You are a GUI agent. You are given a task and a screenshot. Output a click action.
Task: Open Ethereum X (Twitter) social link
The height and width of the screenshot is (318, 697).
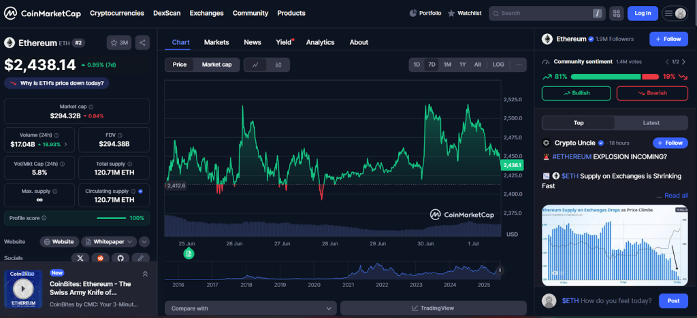pos(80,258)
